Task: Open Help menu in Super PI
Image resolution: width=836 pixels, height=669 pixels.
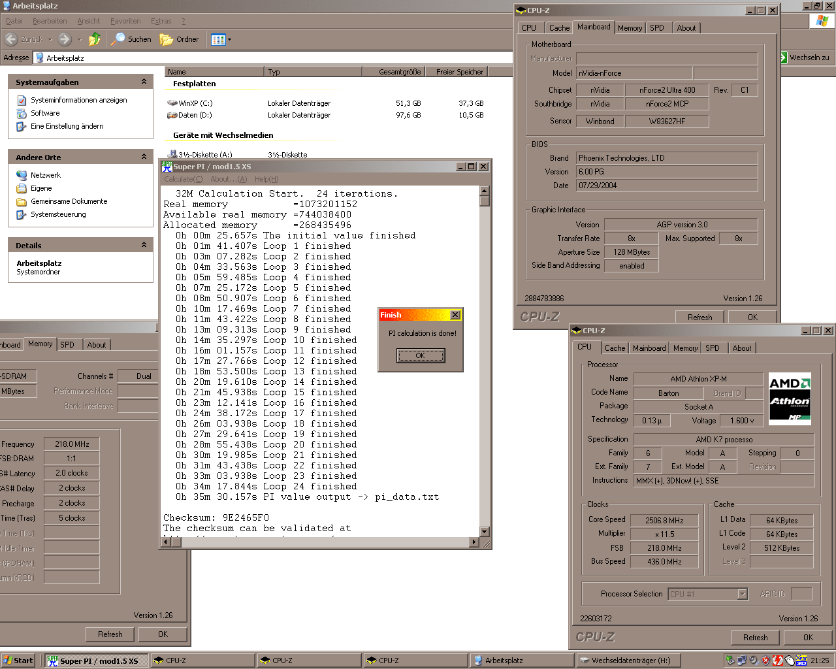Action: pos(266,179)
